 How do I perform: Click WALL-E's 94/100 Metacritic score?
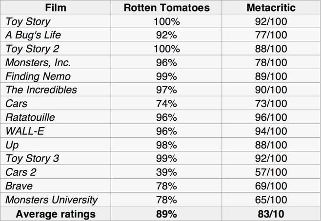[x=271, y=131]
